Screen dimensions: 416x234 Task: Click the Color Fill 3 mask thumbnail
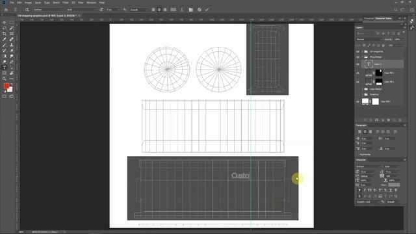tap(379, 73)
